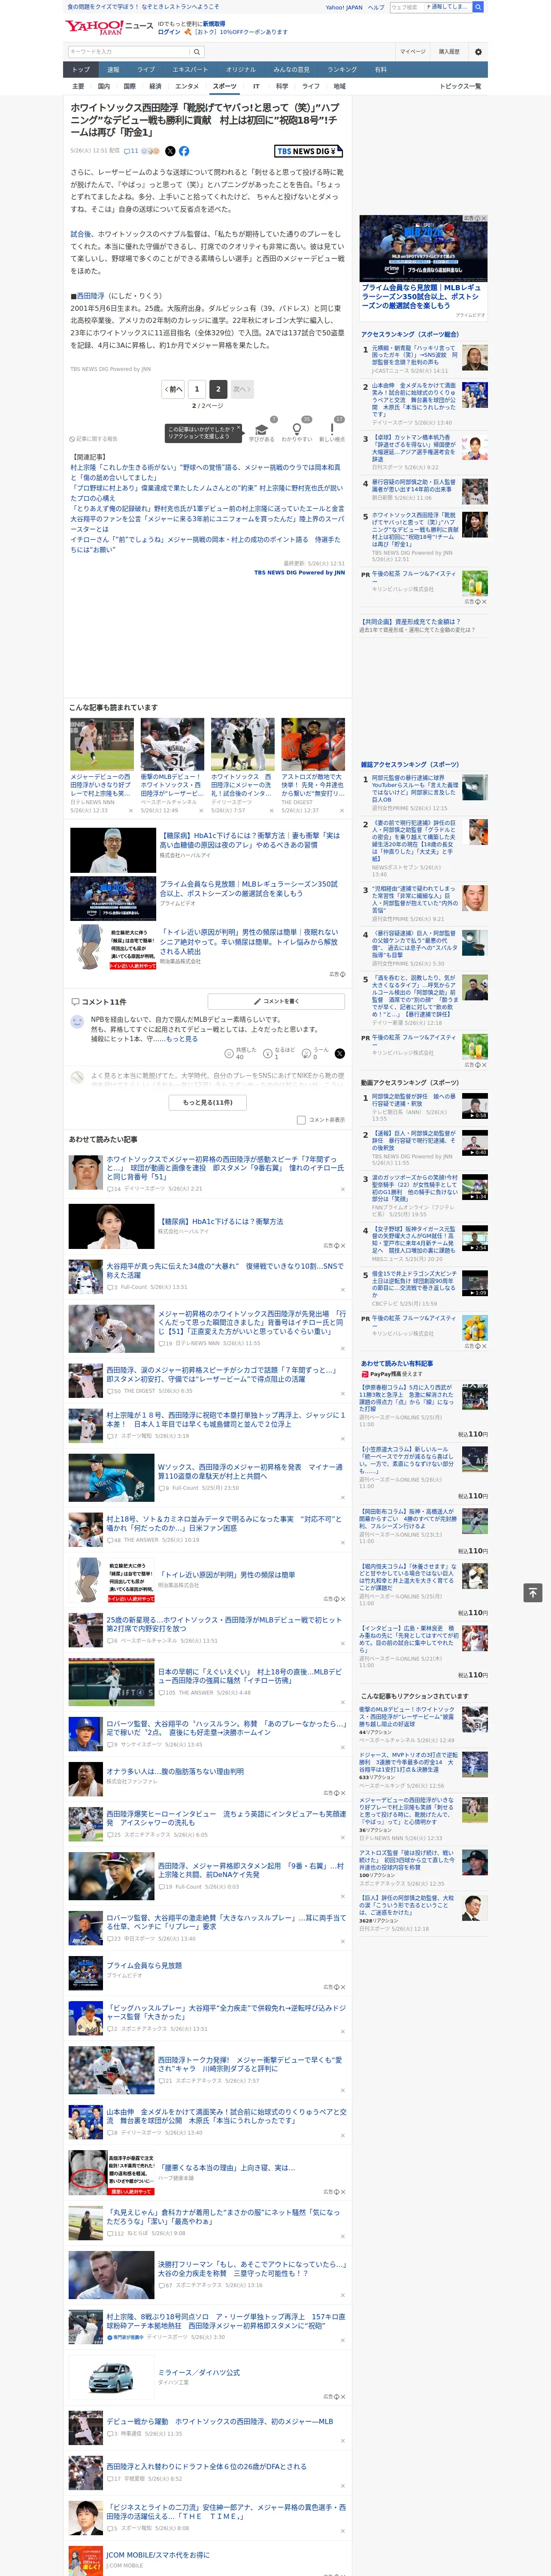Select the IT category
551x2576 pixels.
click(256, 86)
